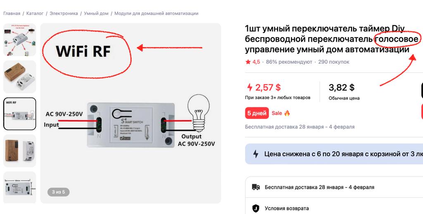Open the 290 покупок purchases info
423x214 pixels.
(334, 62)
